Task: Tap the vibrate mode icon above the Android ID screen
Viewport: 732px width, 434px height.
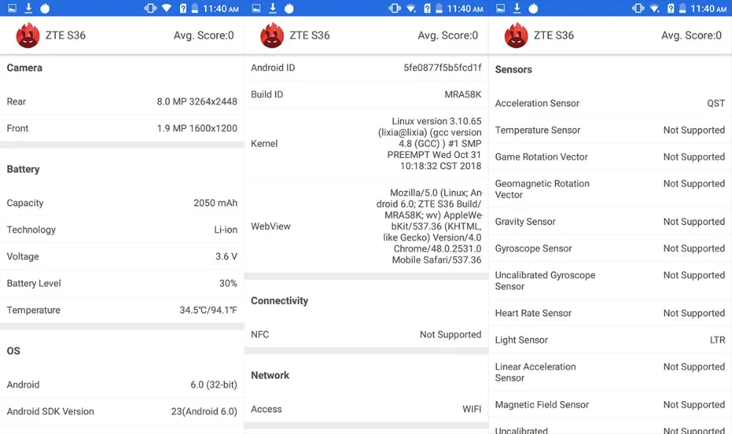Action: (395, 8)
